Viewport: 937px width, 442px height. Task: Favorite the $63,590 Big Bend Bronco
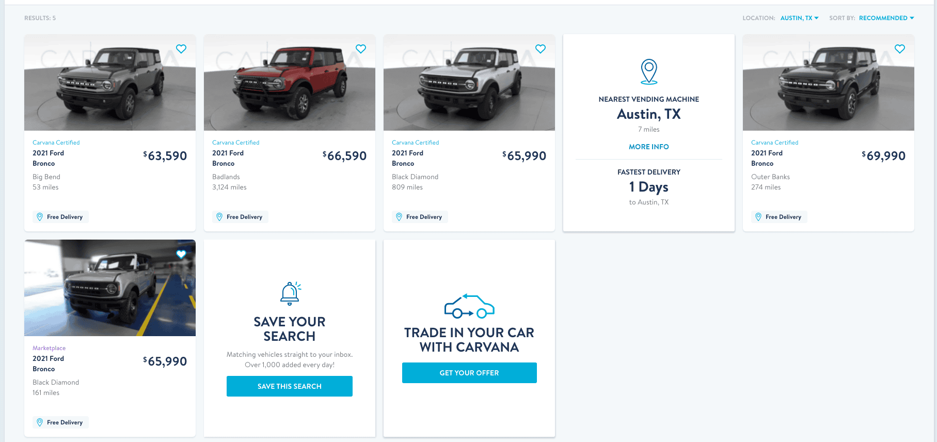coord(181,49)
